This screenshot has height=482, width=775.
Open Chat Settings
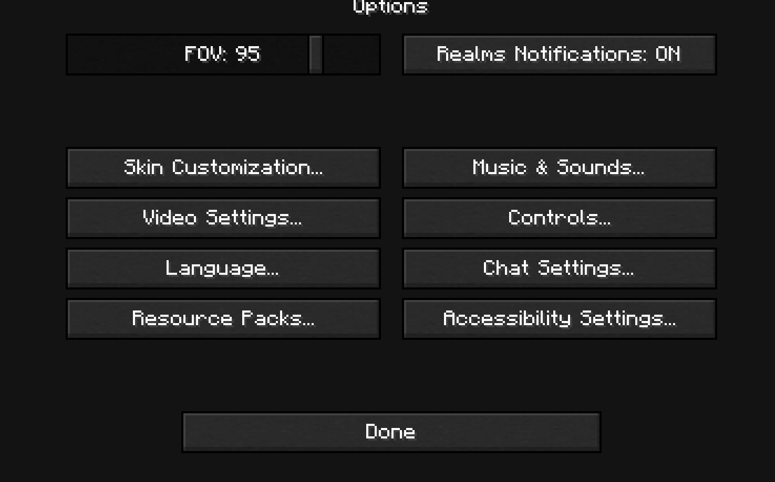559,269
